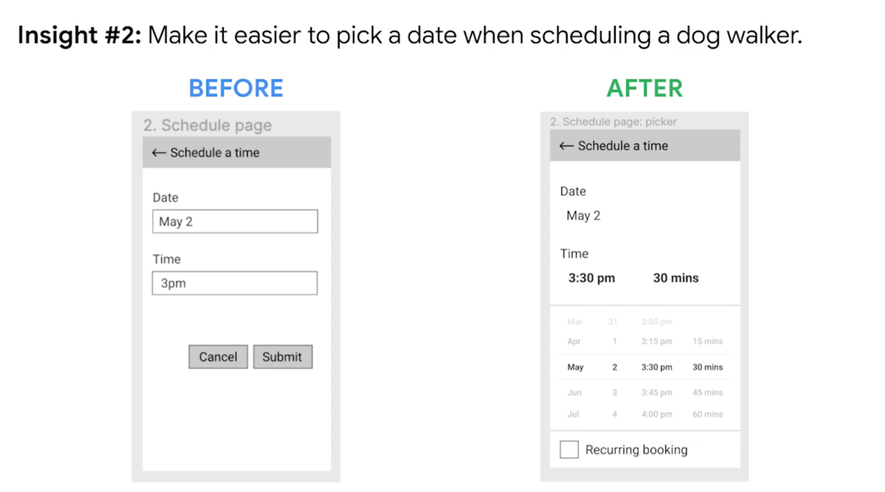Click the back arrow in BEFORE schedule header

pyautogui.click(x=159, y=153)
